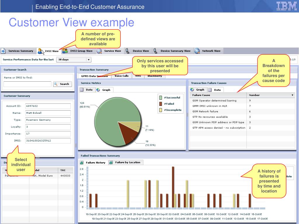Switch to Services Summary view

coord(18,51)
